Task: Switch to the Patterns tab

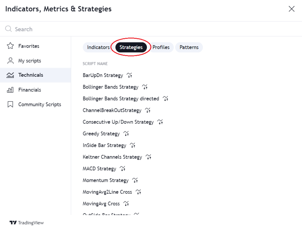Action: click(189, 47)
